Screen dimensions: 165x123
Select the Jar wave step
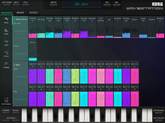pyautogui.click(x=109, y=27)
